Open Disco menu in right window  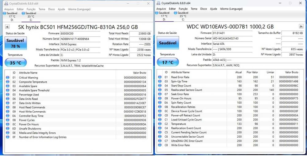tap(204, 9)
